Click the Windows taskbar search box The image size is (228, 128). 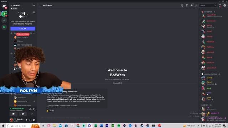(23, 126)
